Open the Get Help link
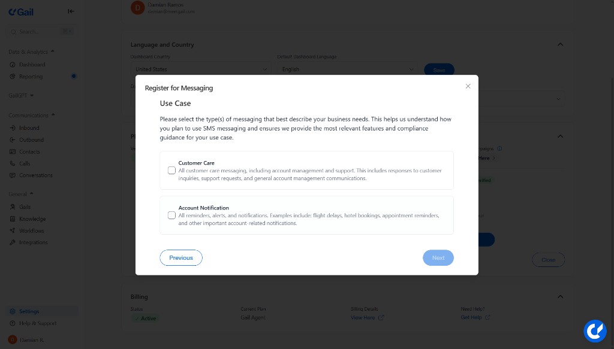614x349 pixels. 471,317
